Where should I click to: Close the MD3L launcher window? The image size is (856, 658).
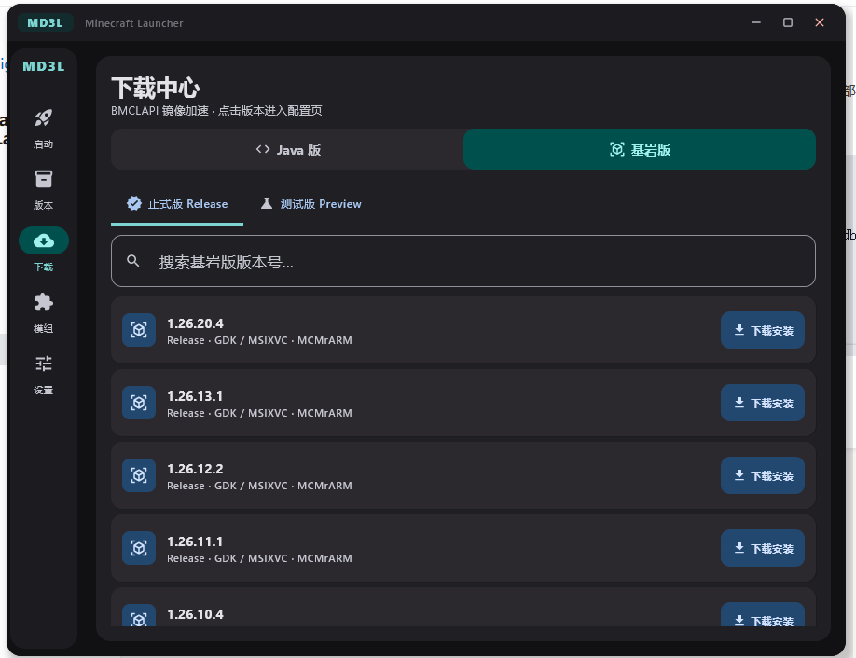click(x=820, y=22)
